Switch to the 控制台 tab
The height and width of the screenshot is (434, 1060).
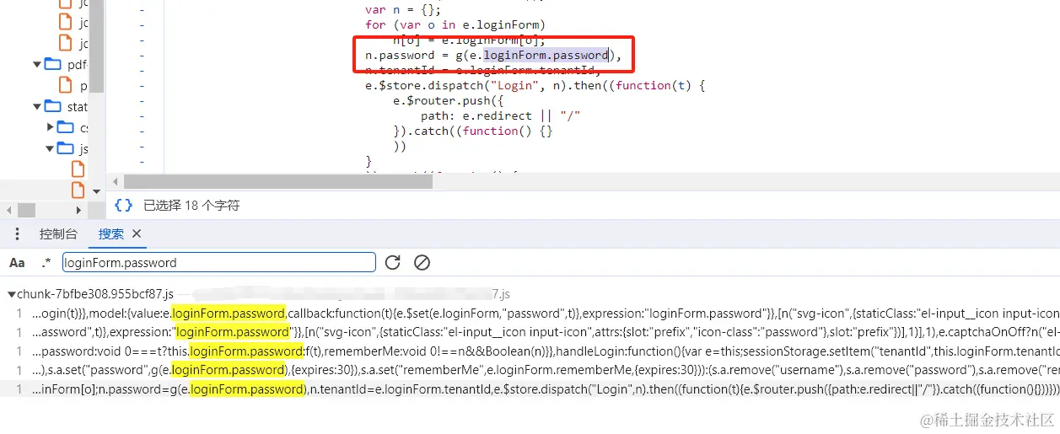pos(58,234)
